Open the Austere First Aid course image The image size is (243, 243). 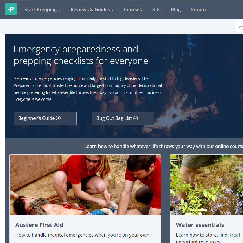click(x=85, y=185)
